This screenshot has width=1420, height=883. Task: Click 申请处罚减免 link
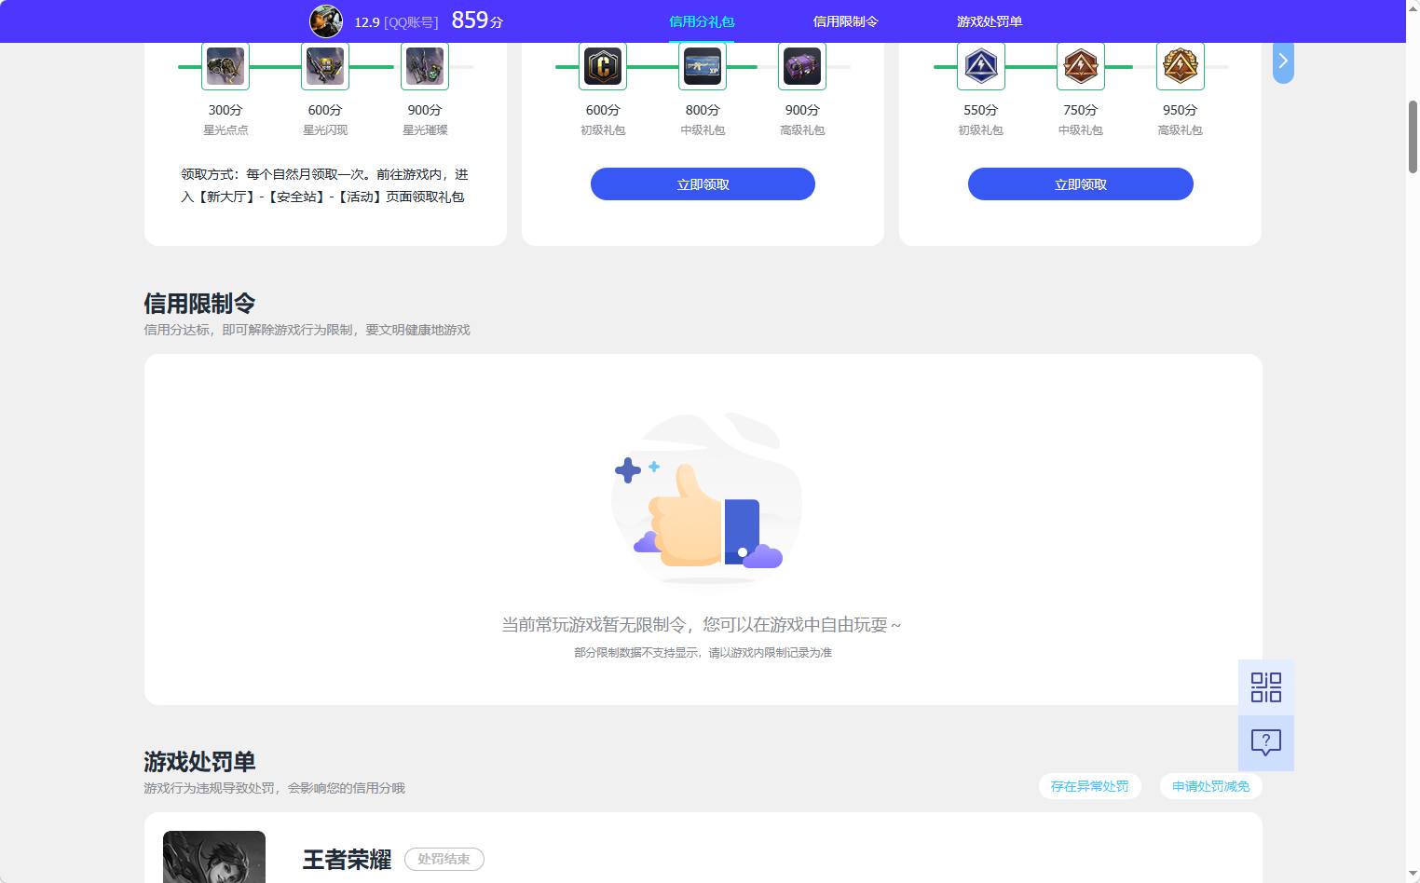(1210, 785)
